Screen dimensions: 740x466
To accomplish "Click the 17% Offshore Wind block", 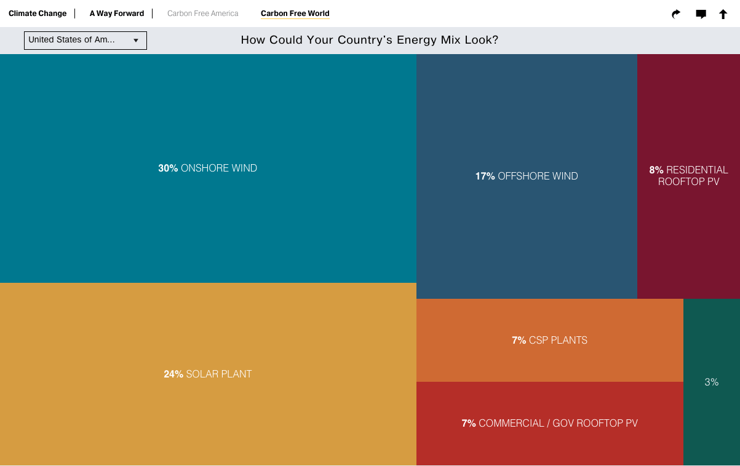I will pyautogui.click(x=527, y=176).
